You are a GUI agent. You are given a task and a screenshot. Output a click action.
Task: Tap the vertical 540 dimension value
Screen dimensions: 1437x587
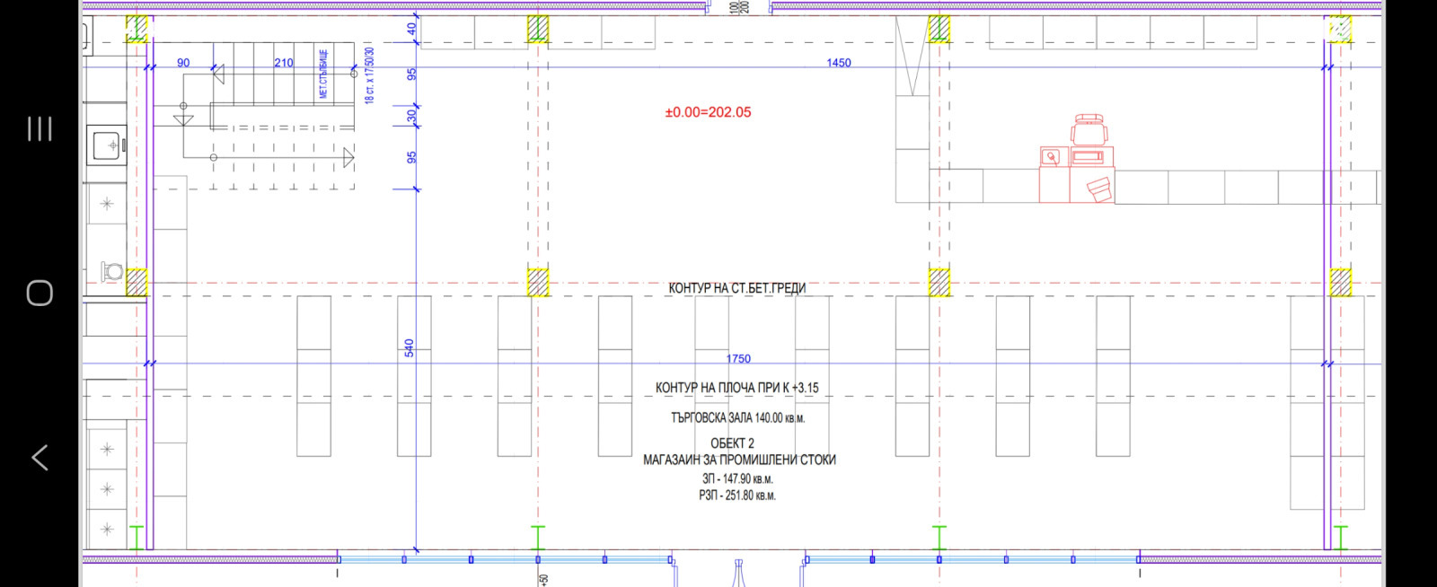[410, 348]
